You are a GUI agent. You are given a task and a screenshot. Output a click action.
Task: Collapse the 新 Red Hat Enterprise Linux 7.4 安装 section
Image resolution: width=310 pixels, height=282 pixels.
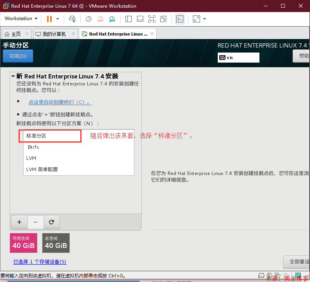[13, 76]
